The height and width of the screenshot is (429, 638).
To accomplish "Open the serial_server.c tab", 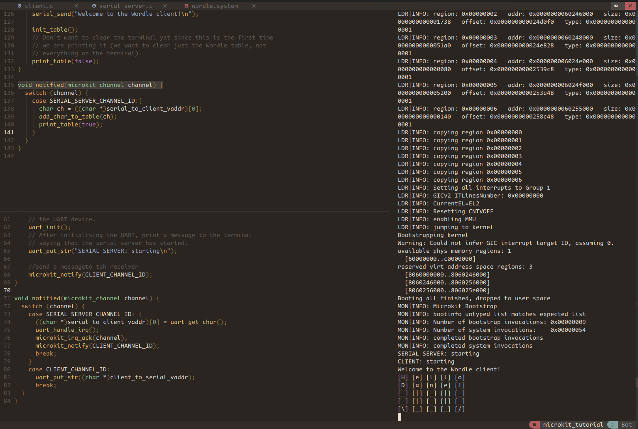I will click(126, 6).
